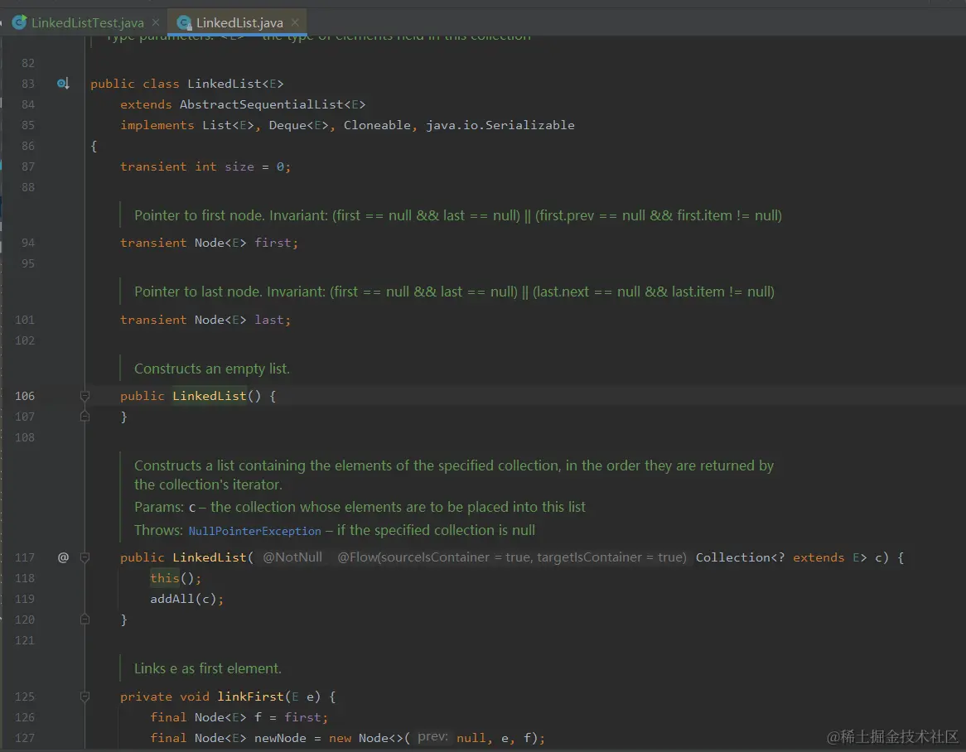This screenshot has height=752, width=966.
Task: Click the 'this();' call on line 118
Action: tap(175, 578)
